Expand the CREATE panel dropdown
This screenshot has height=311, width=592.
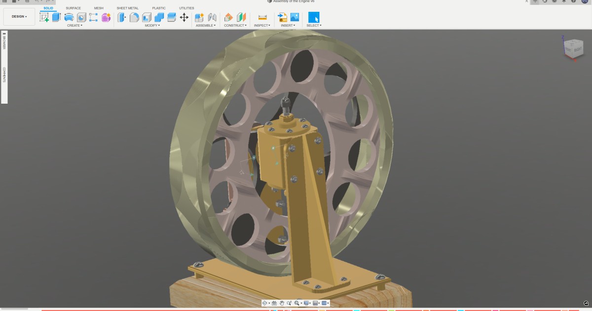click(74, 26)
